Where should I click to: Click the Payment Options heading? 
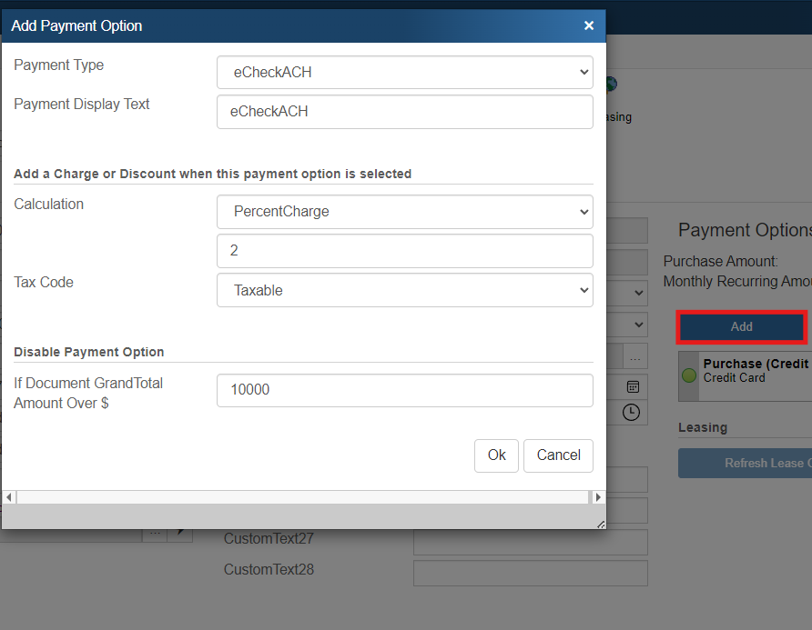(x=745, y=230)
